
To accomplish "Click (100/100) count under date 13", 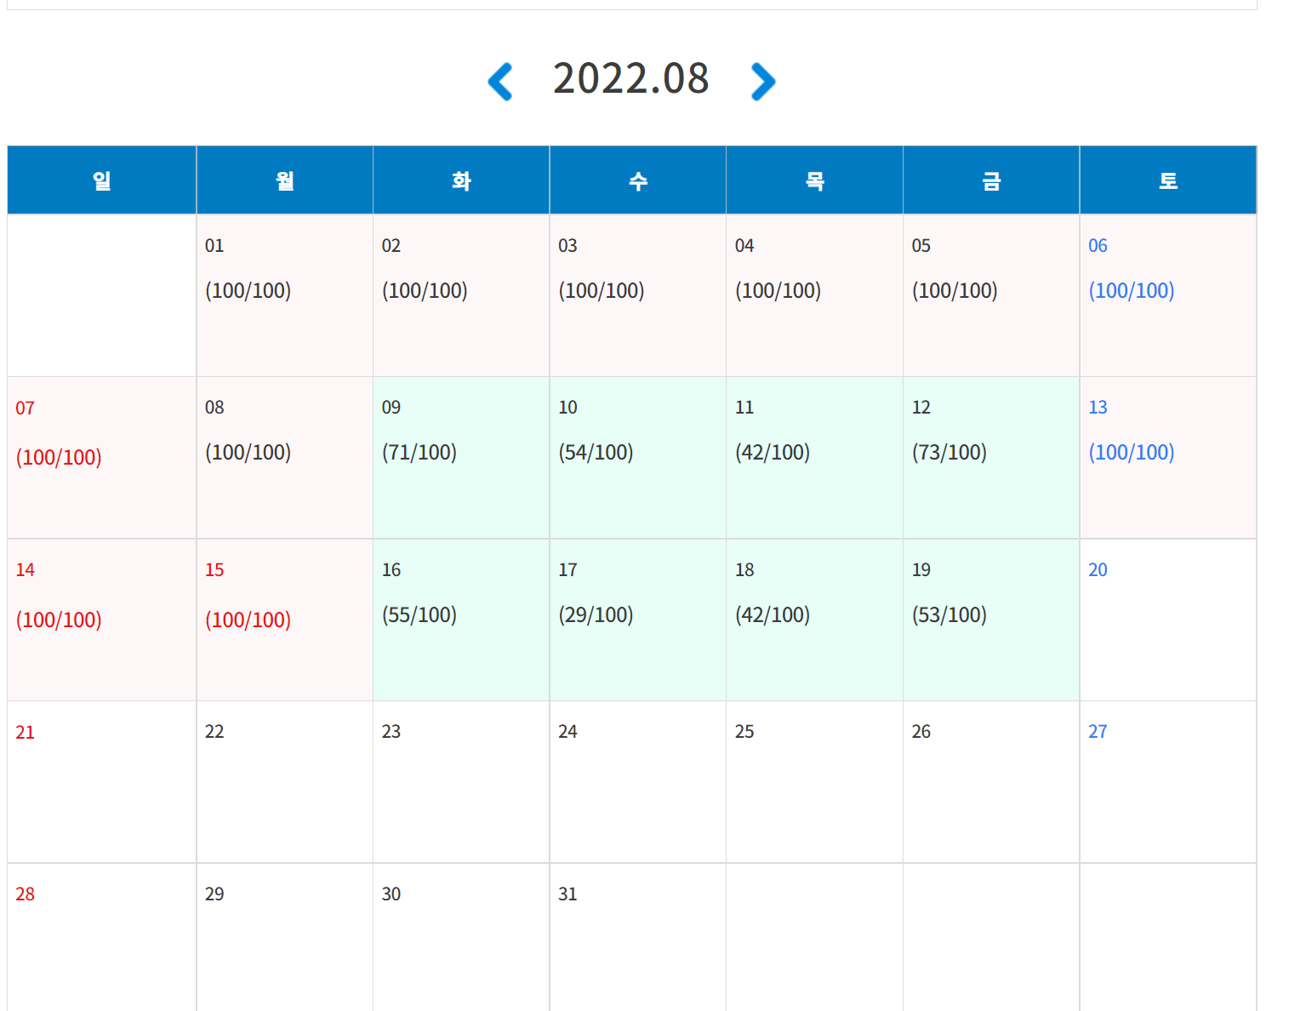I will [1132, 453].
